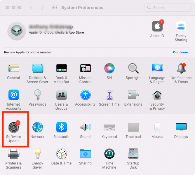Click the alien profile avatar

(17, 31)
